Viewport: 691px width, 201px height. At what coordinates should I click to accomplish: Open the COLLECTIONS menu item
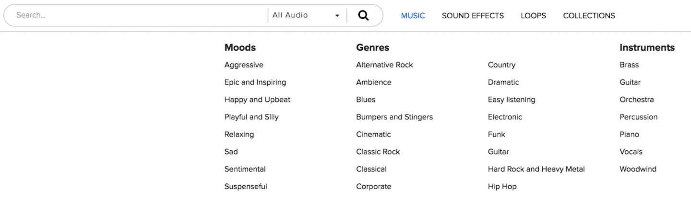click(589, 16)
